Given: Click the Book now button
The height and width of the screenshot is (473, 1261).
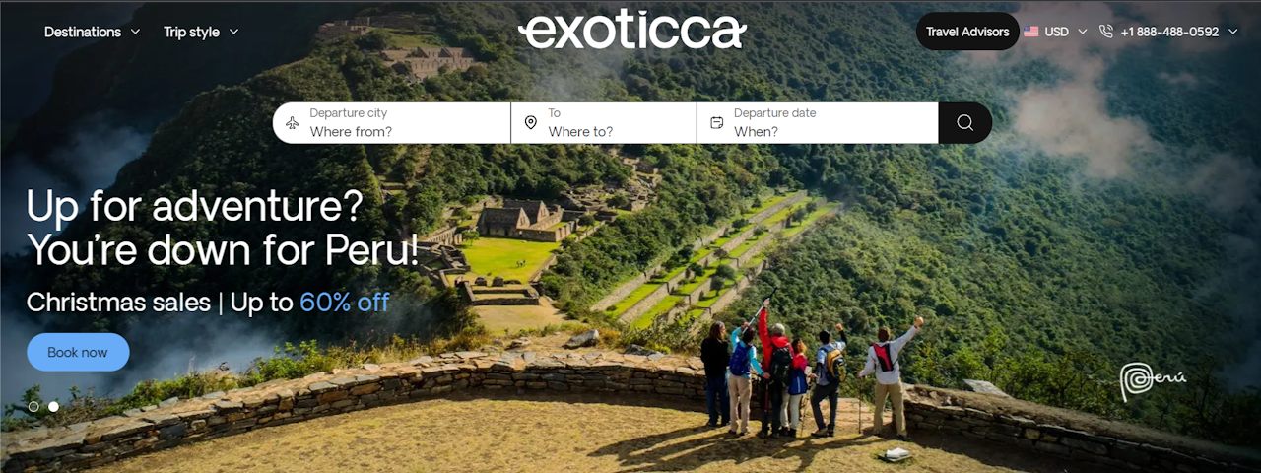Looking at the screenshot, I should (x=78, y=352).
